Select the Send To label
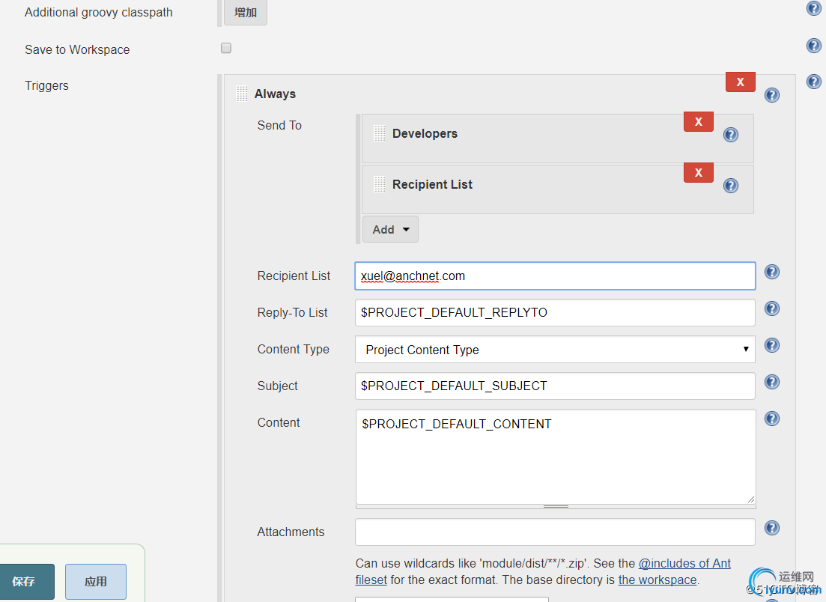Image resolution: width=826 pixels, height=602 pixels. click(x=279, y=125)
